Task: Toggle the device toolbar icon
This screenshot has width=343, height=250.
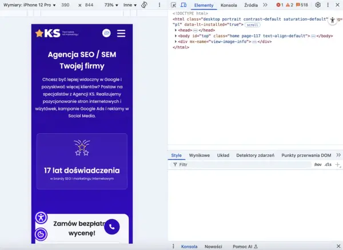Action: point(184,5)
